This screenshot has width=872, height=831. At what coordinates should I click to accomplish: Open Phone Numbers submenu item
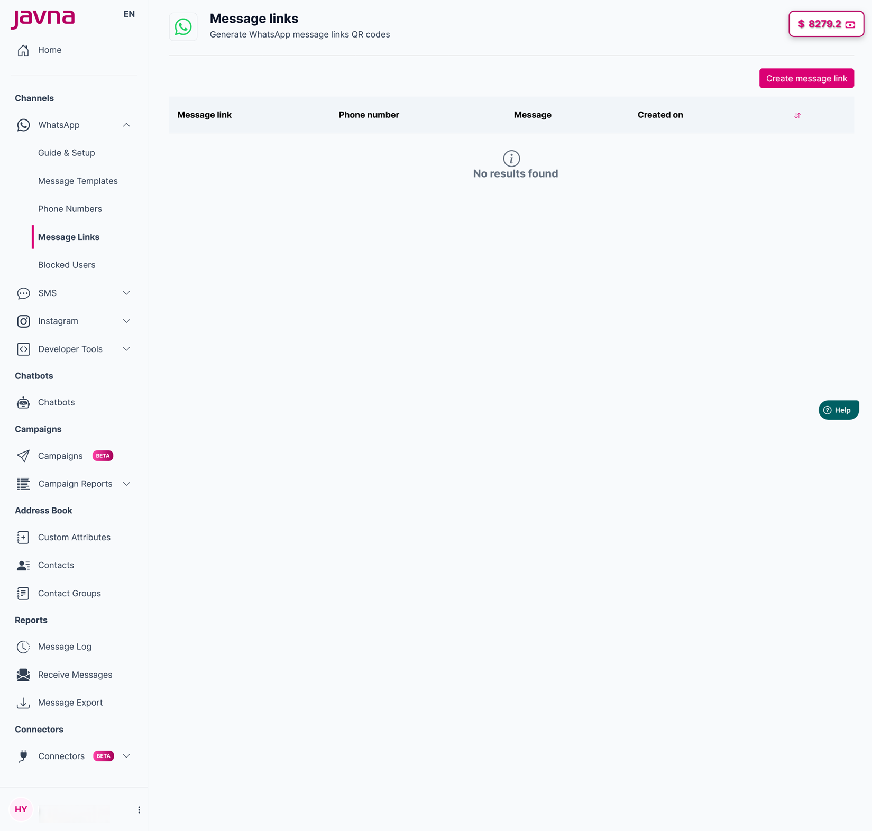pos(70,209)
